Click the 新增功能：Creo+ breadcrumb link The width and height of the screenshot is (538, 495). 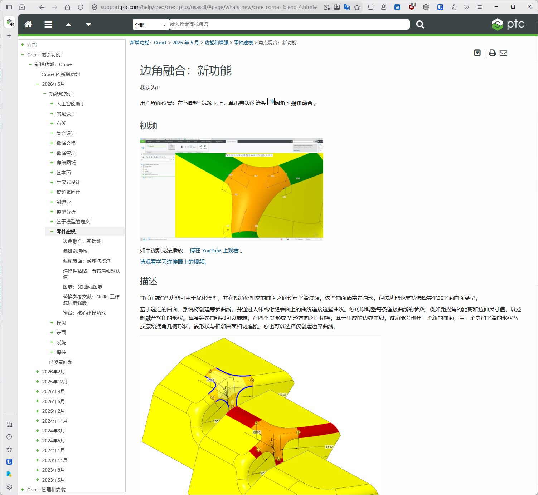tap(148, 43)
